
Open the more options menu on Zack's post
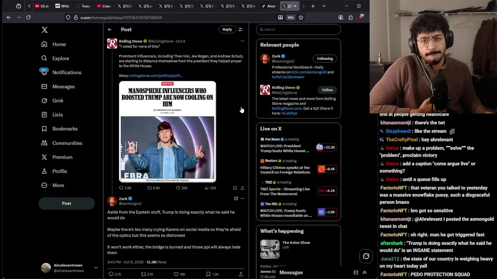coord(242,198)
